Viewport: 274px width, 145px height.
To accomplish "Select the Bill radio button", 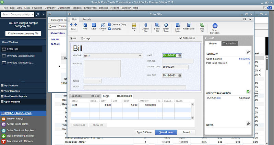I will [x=71, y=38].
